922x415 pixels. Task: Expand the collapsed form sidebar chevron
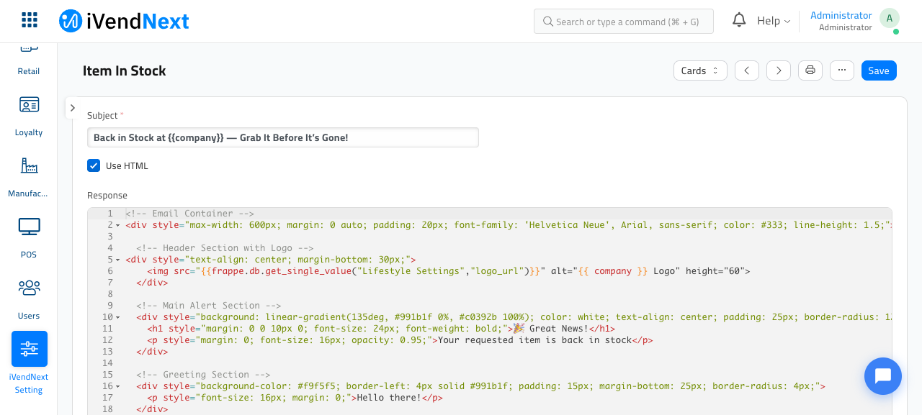pyautogui.click(x=72, y=108)
